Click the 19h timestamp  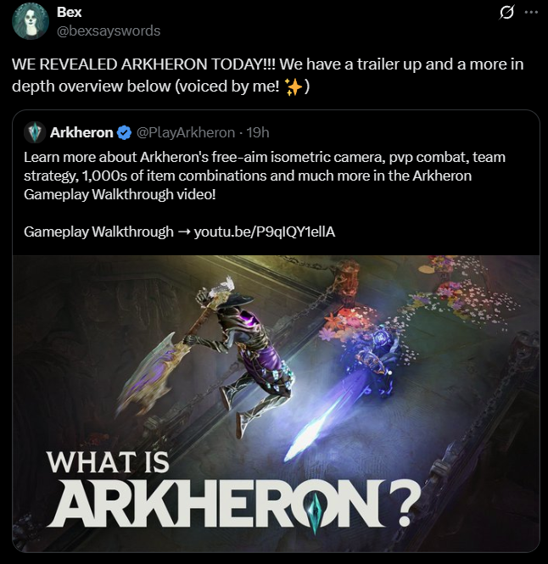tap(258, 132)
